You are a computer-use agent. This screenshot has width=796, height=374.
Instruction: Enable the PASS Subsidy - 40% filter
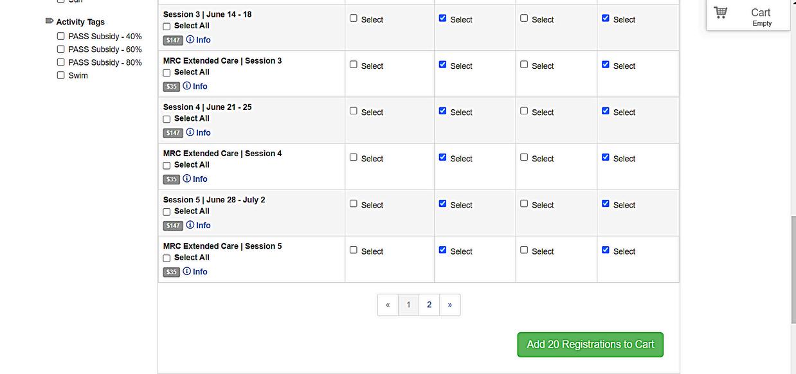click(x=61, y=37)
